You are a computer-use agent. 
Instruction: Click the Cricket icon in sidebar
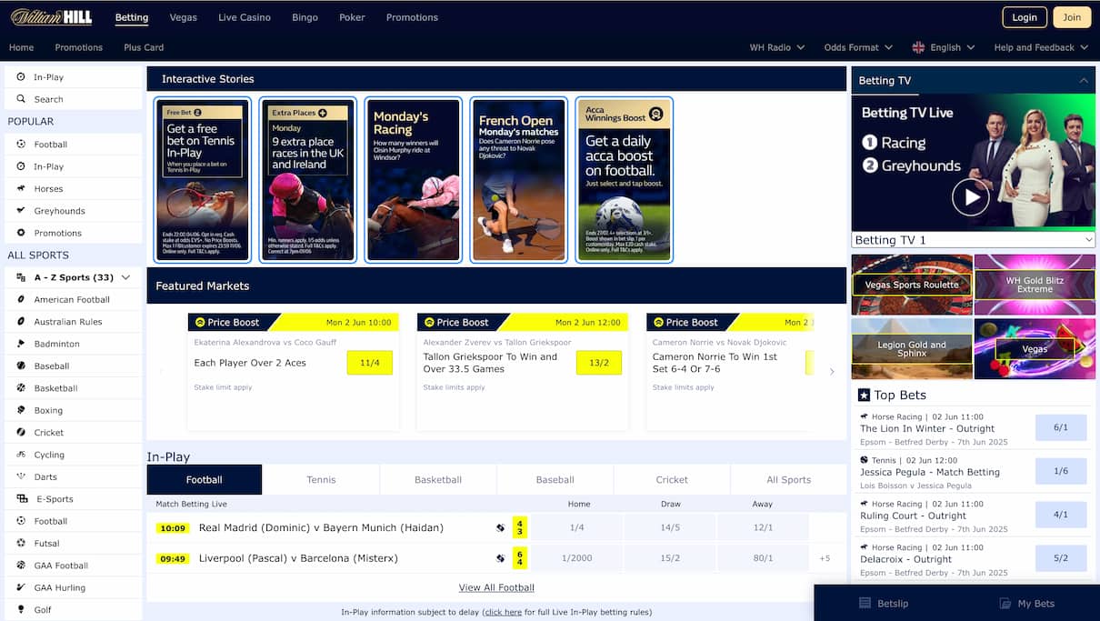21,432
